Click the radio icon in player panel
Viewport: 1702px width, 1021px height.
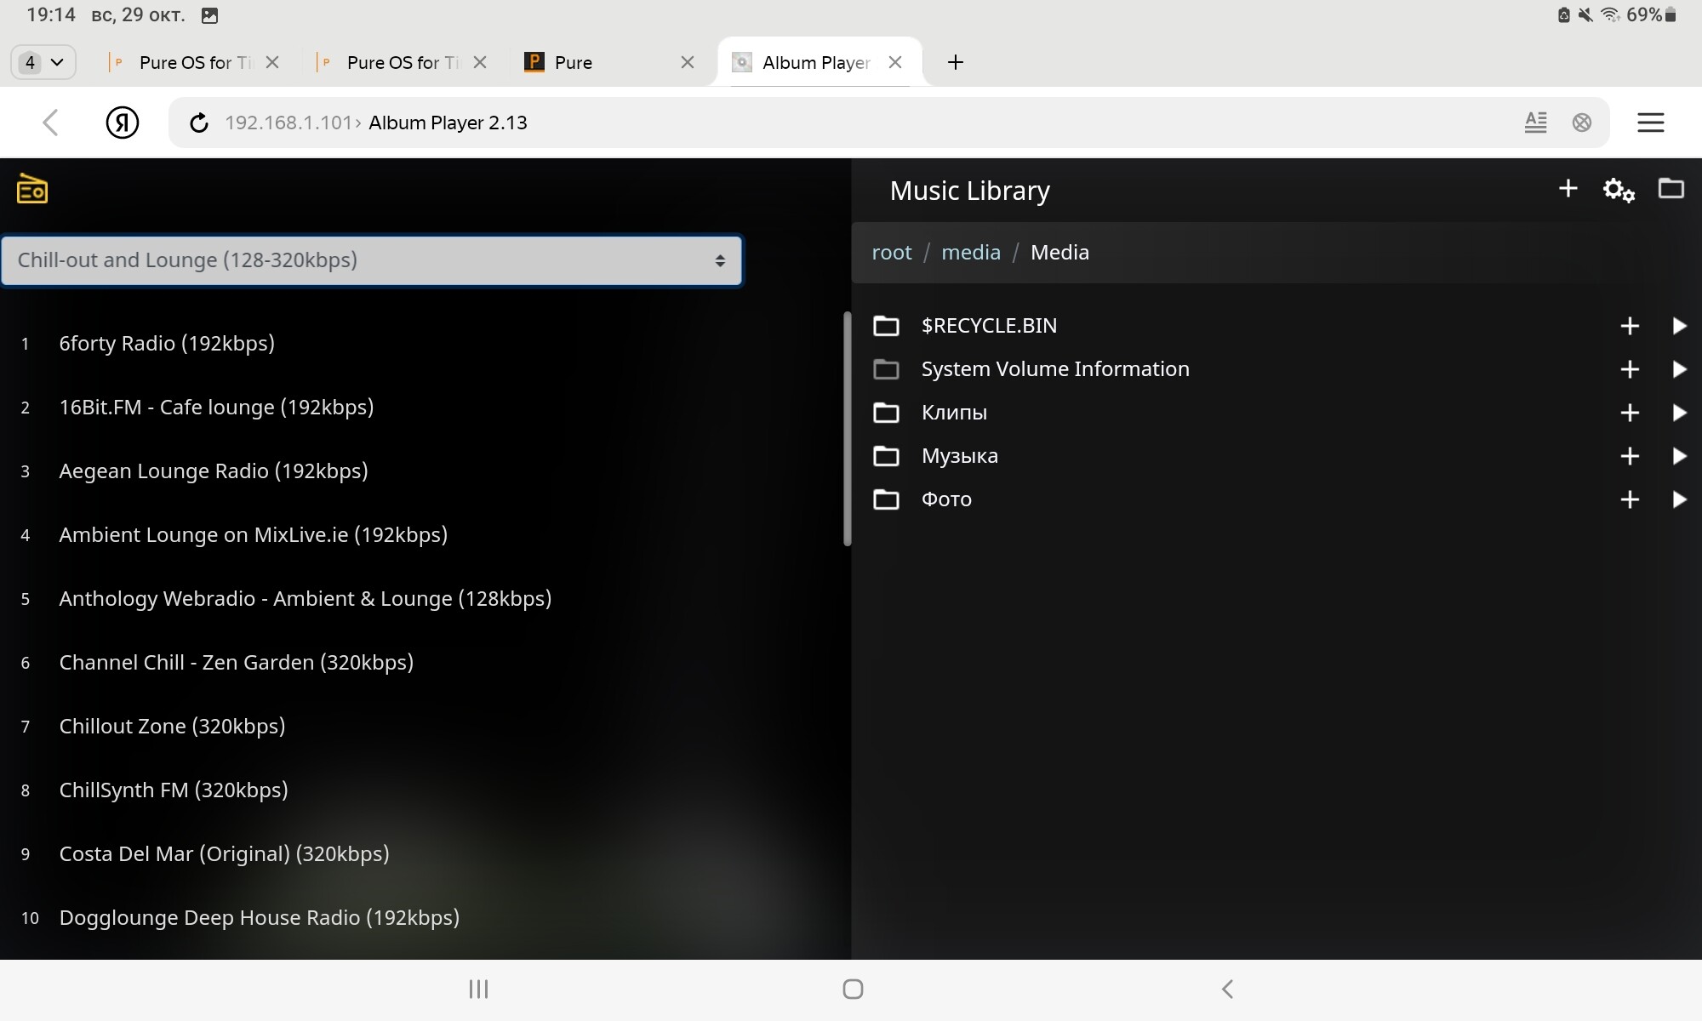[x=32, y=189]
